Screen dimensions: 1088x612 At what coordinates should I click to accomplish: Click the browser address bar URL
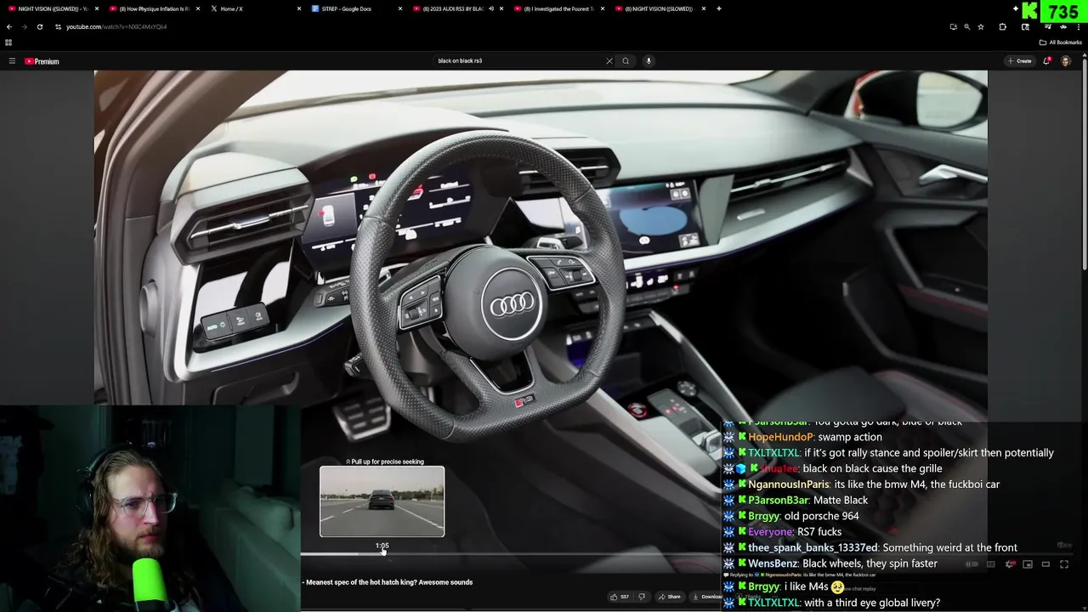tap(116, 26)
